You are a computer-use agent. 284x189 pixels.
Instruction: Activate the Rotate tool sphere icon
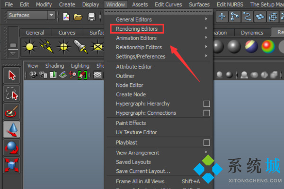tap(12, 147)
